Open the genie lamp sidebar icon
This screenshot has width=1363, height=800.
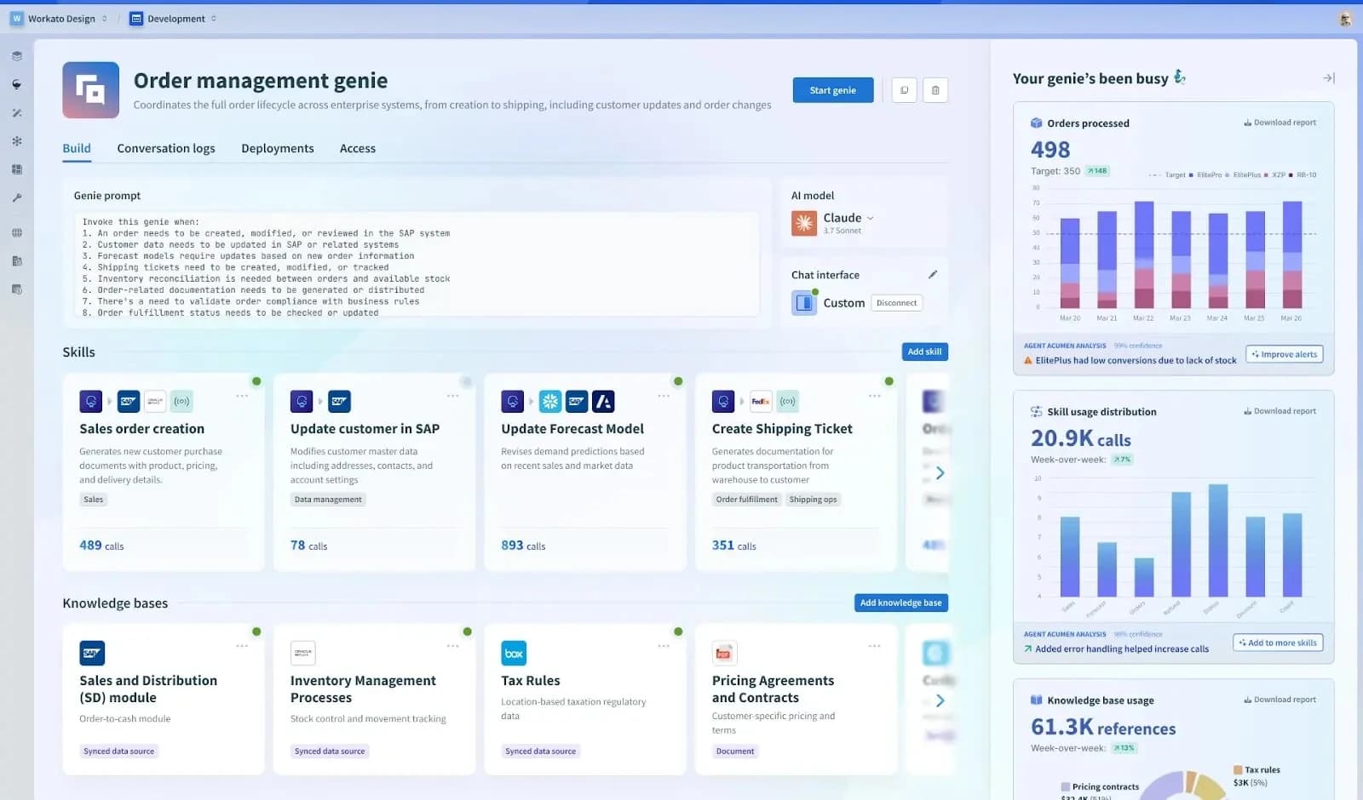point(16,84)
